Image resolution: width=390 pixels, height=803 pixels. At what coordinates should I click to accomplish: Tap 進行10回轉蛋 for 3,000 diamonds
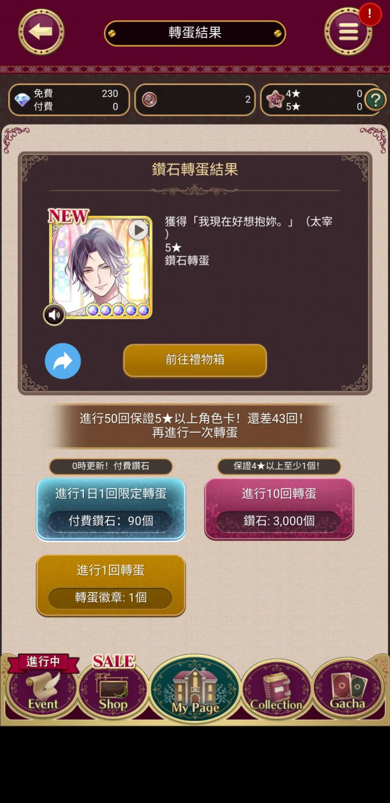click(x=279, y=509)
